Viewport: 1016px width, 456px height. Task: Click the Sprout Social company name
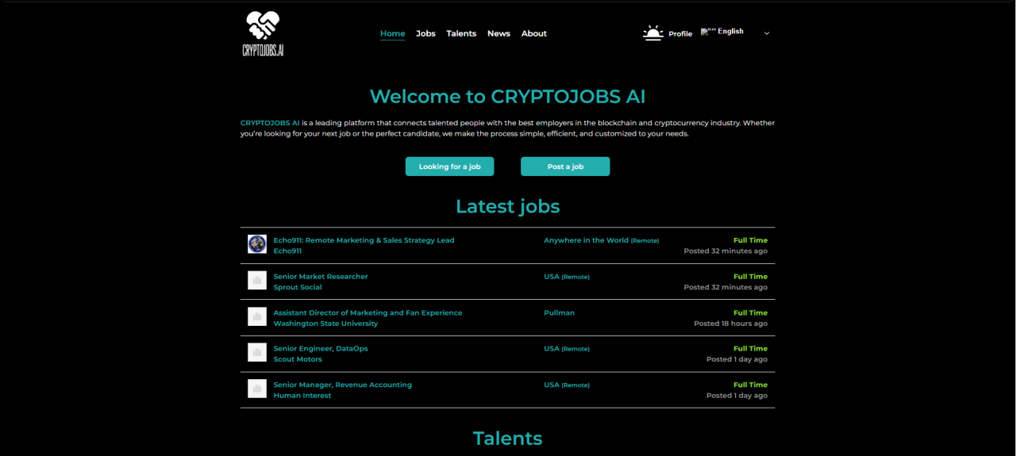[x=298, y=287]
